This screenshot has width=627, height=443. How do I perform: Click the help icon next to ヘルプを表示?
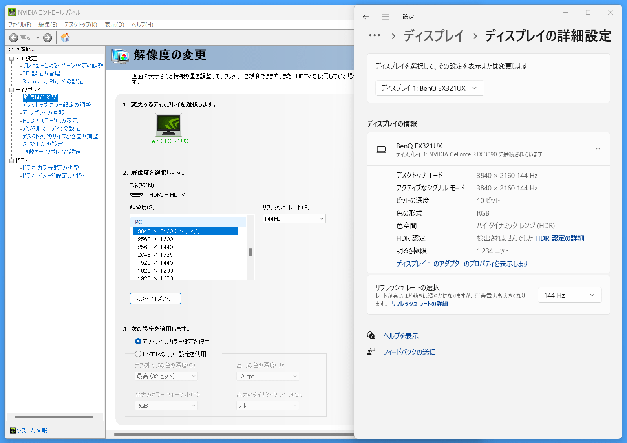(x=371, y=335)
